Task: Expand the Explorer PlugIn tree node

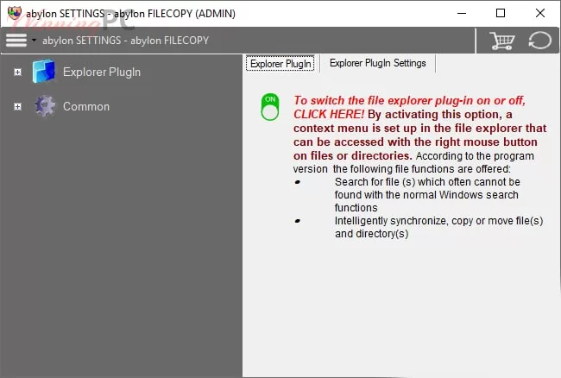Action: pyautogui.click(x=17, y=72)
